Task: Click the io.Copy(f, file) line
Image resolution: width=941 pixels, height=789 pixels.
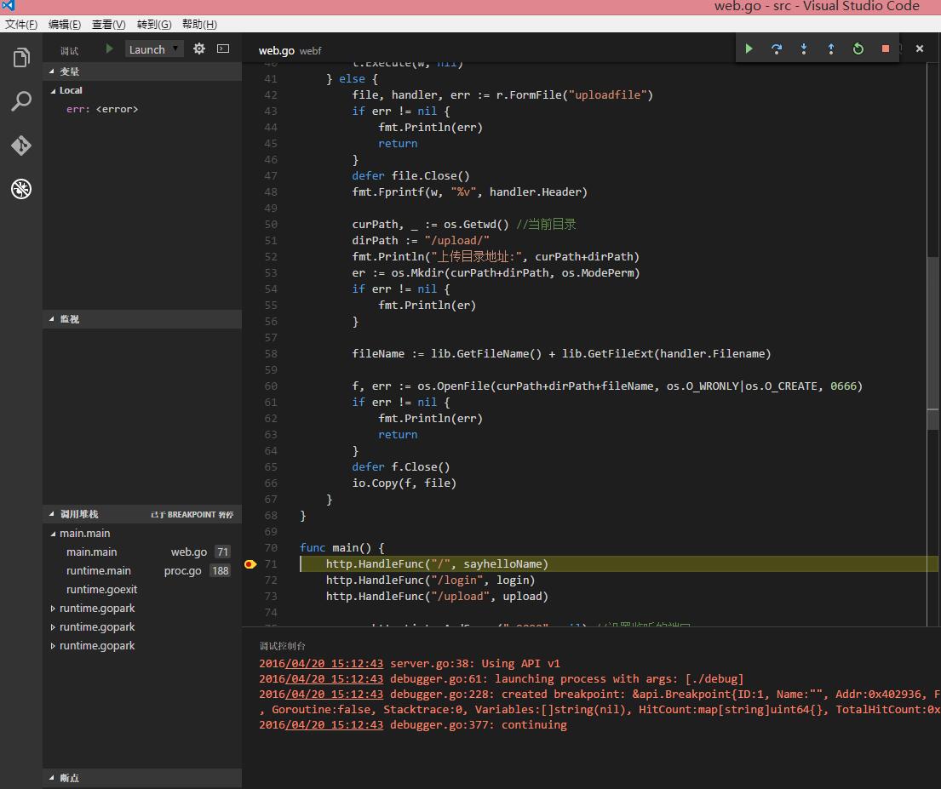Action: [x=404, y=483]
